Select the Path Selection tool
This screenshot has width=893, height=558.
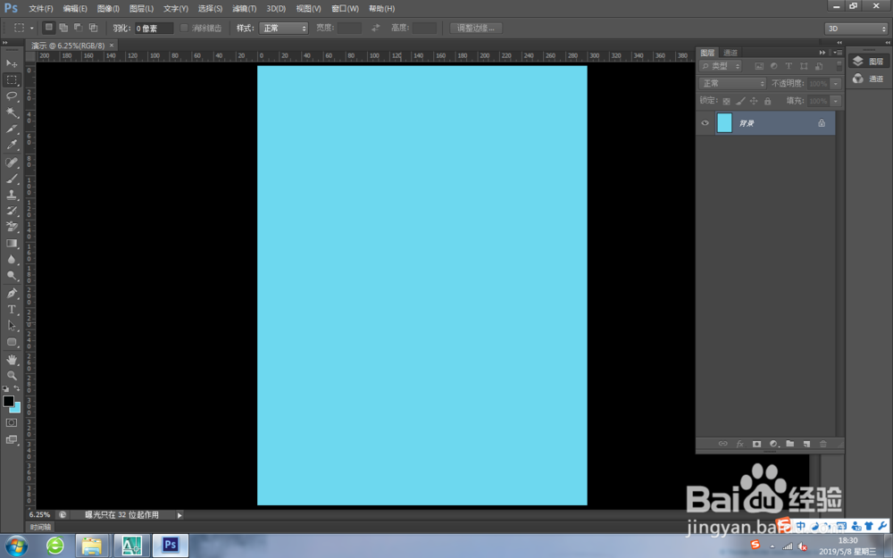(x=12, y=326)
